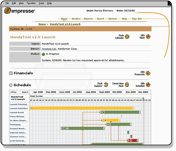The width and height of the screenshot is (176, 151).
Task: Click the System ID: 12345 label
Action: pos(21,29)
